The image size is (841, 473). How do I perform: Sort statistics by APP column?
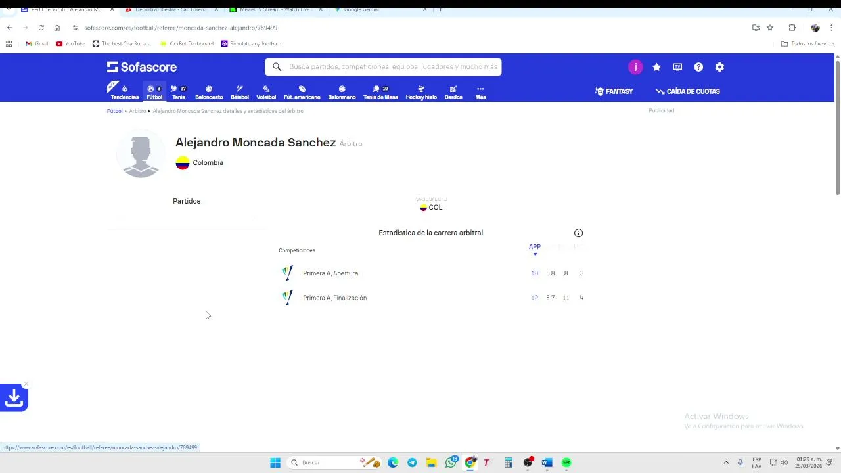535,247
